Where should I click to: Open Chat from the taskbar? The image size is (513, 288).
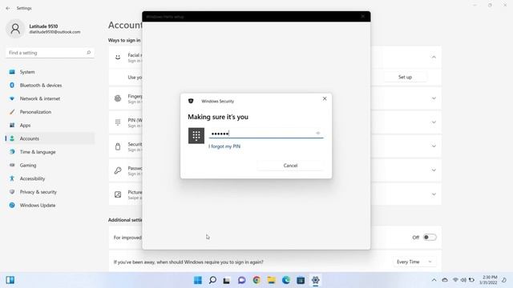pos(241,280)
